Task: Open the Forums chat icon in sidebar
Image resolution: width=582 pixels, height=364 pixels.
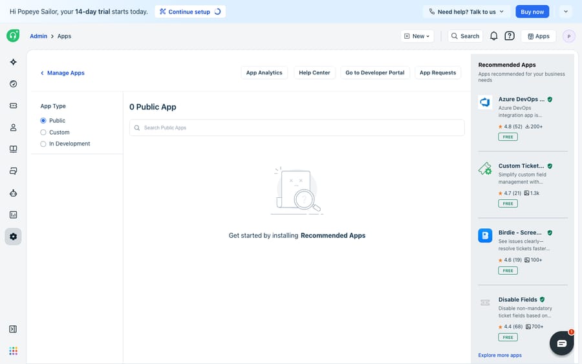Action: [x=14, y=171]
